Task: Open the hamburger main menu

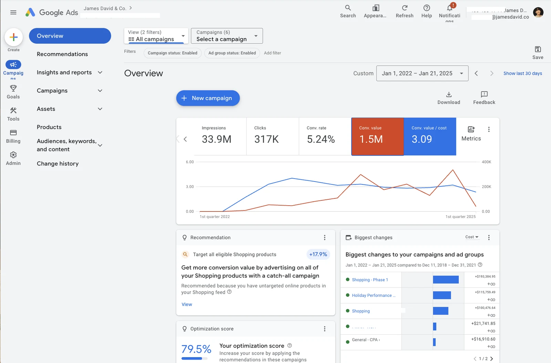Action: point(13,12)
